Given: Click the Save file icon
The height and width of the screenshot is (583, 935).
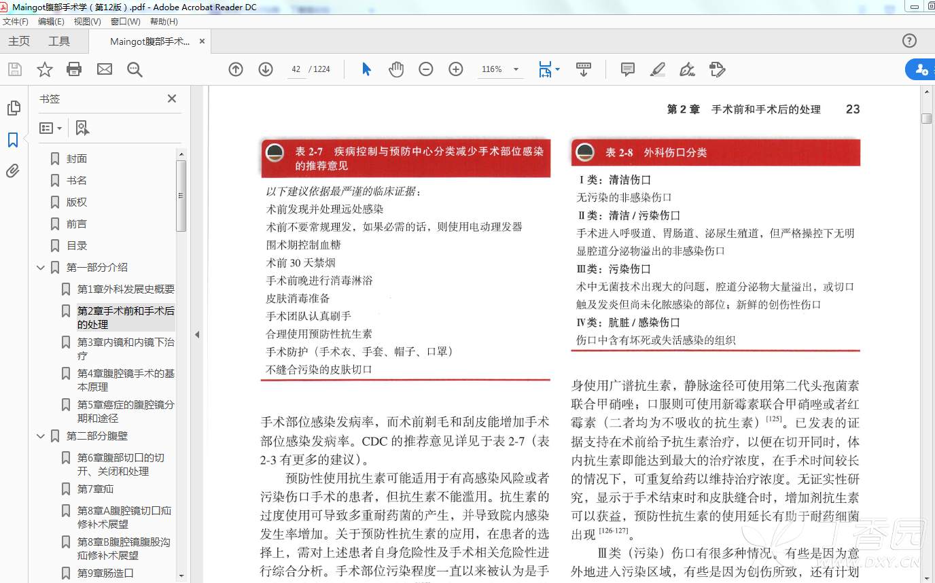Looking at the screenshot, I should pos(14,69).
